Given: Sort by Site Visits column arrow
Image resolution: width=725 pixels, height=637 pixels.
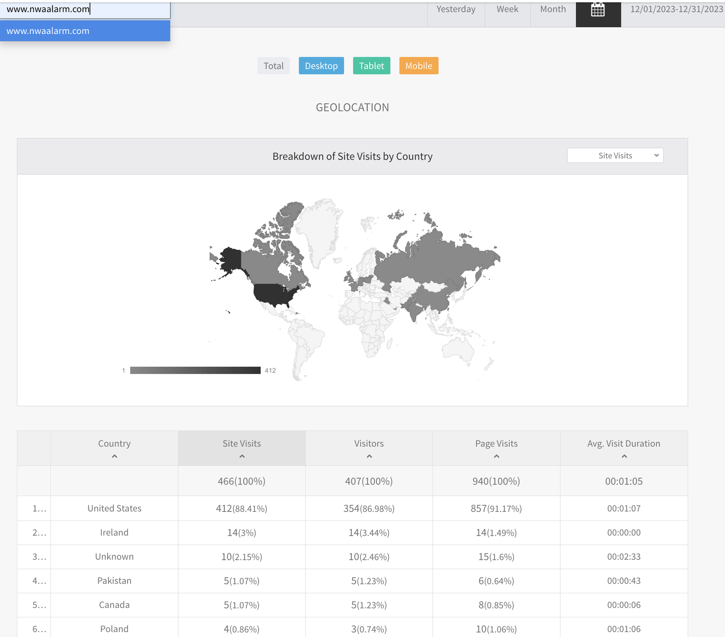Looking at the screenshot, I should (x=242, y=456).
